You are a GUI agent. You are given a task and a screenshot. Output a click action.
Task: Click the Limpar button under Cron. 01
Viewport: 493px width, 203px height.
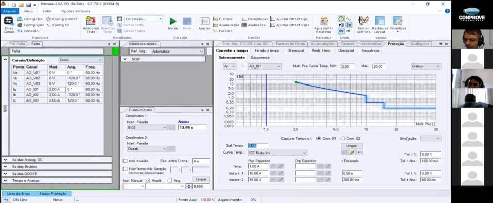351,146
